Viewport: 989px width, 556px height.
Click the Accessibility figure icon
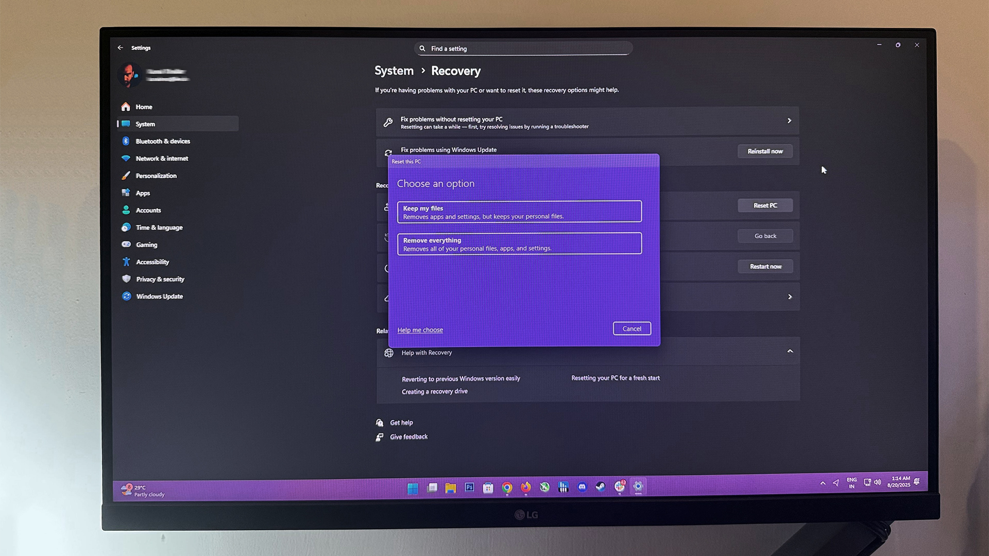click(x=126, y=262)
